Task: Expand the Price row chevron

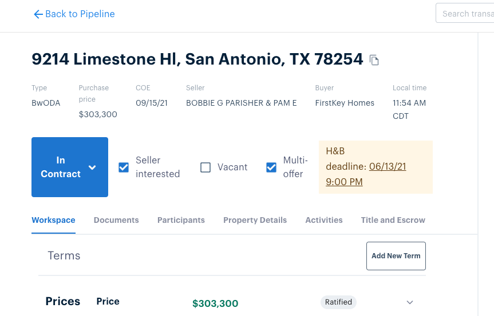Action: [x=409, y=302]
